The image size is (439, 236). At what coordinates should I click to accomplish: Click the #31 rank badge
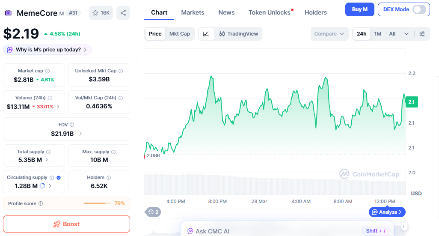[x=73, y=13]
